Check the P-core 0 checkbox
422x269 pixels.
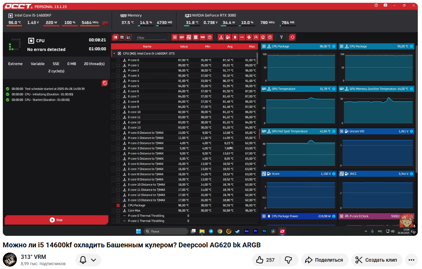click(118, 60)
